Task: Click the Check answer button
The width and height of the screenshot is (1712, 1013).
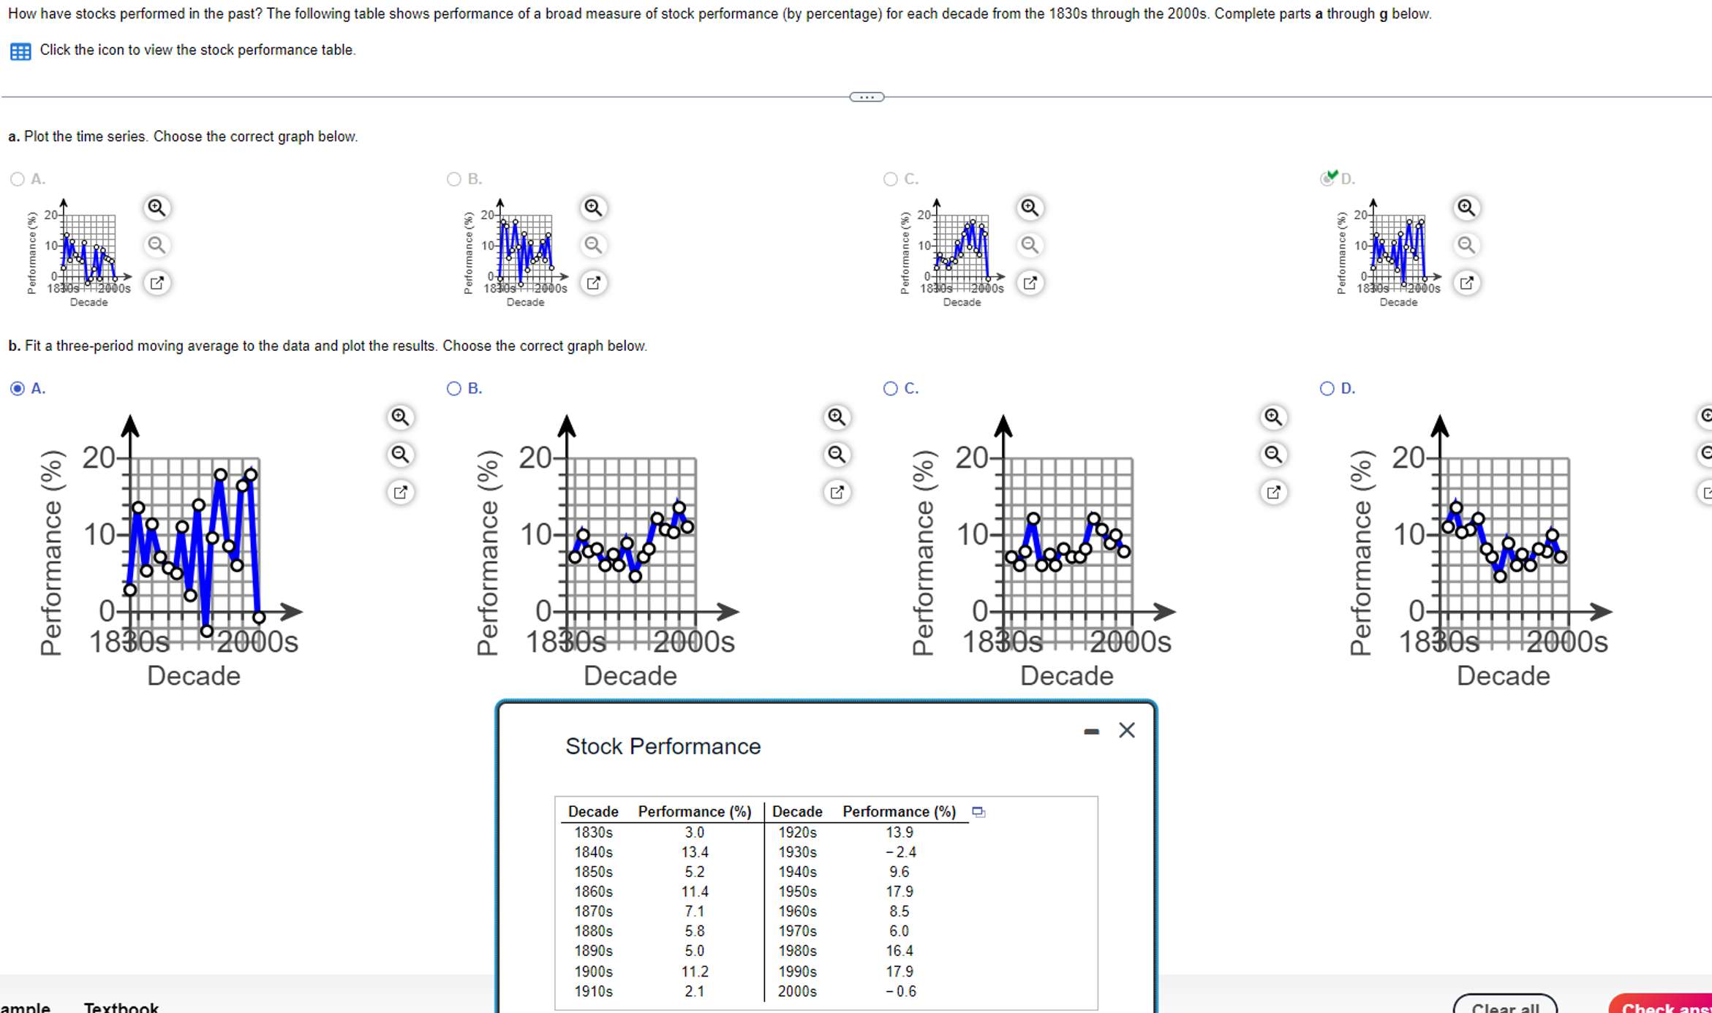Action: pos(1662,1004)
